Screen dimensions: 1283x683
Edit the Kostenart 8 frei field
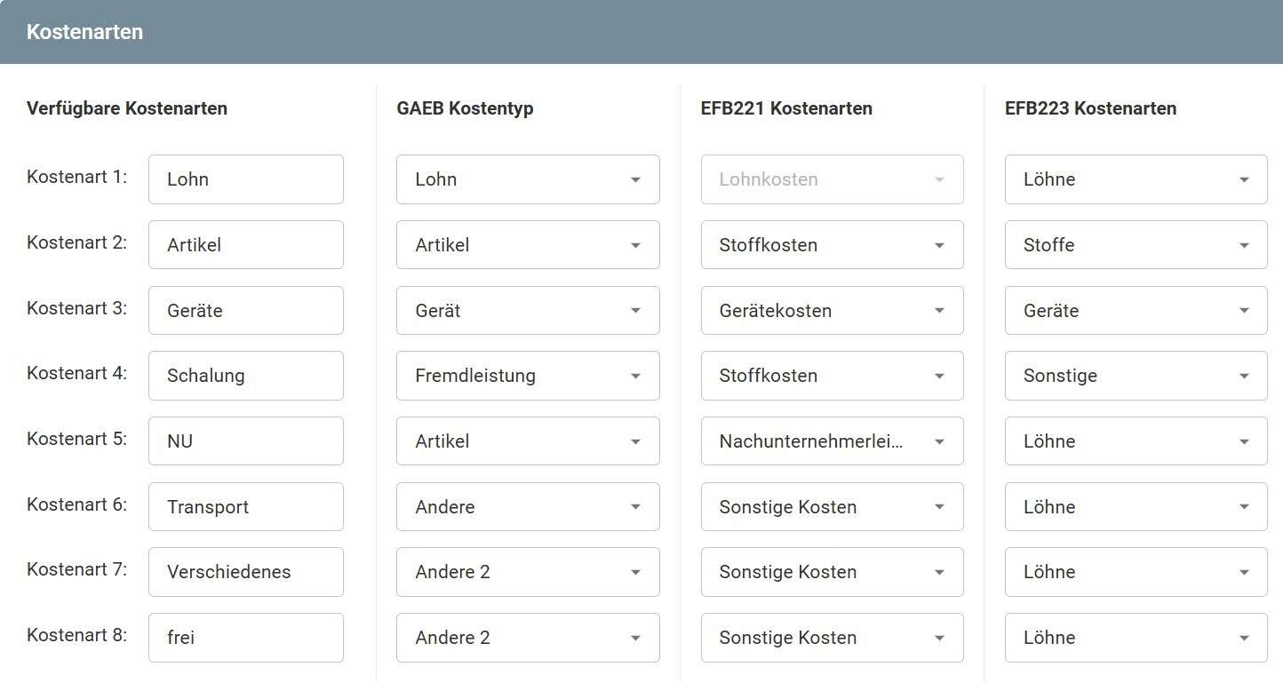pos(245,638)
